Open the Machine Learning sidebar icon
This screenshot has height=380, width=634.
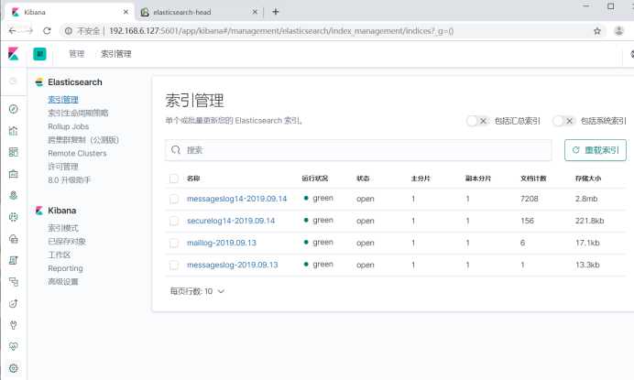coord(14,217)
